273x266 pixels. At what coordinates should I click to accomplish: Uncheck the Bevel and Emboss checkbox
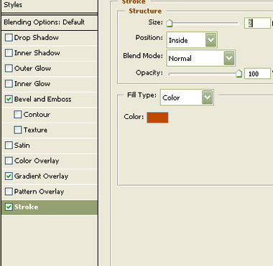(x=9, y=99)
